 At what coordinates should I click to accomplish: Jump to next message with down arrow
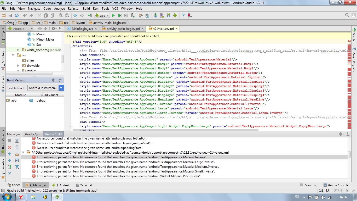(9, 160)
